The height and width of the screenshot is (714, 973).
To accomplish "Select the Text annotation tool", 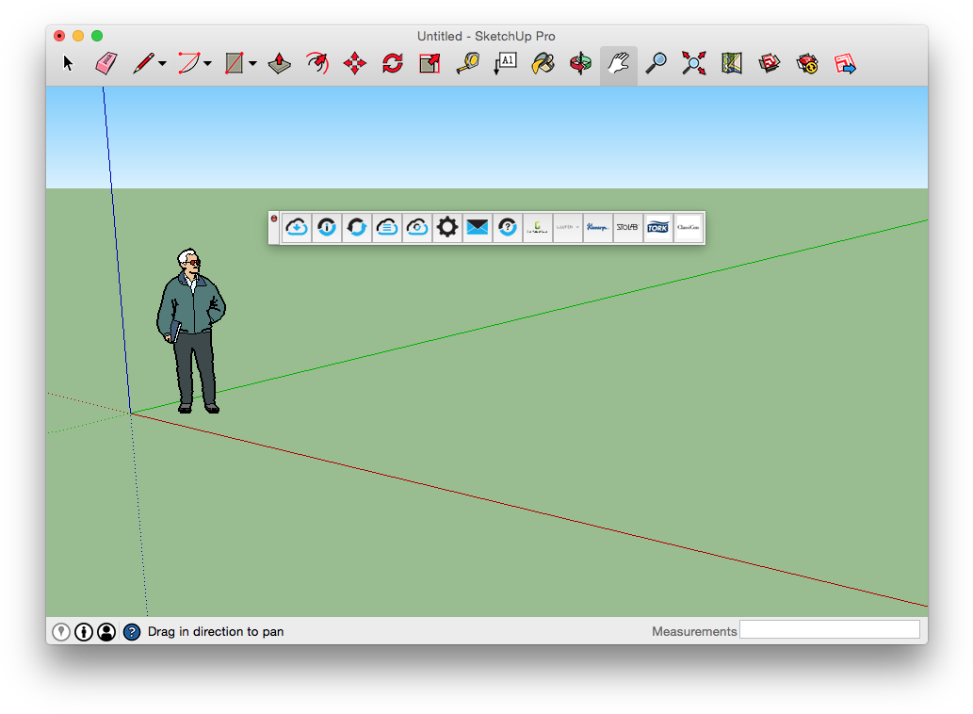I will click(505, 63).
